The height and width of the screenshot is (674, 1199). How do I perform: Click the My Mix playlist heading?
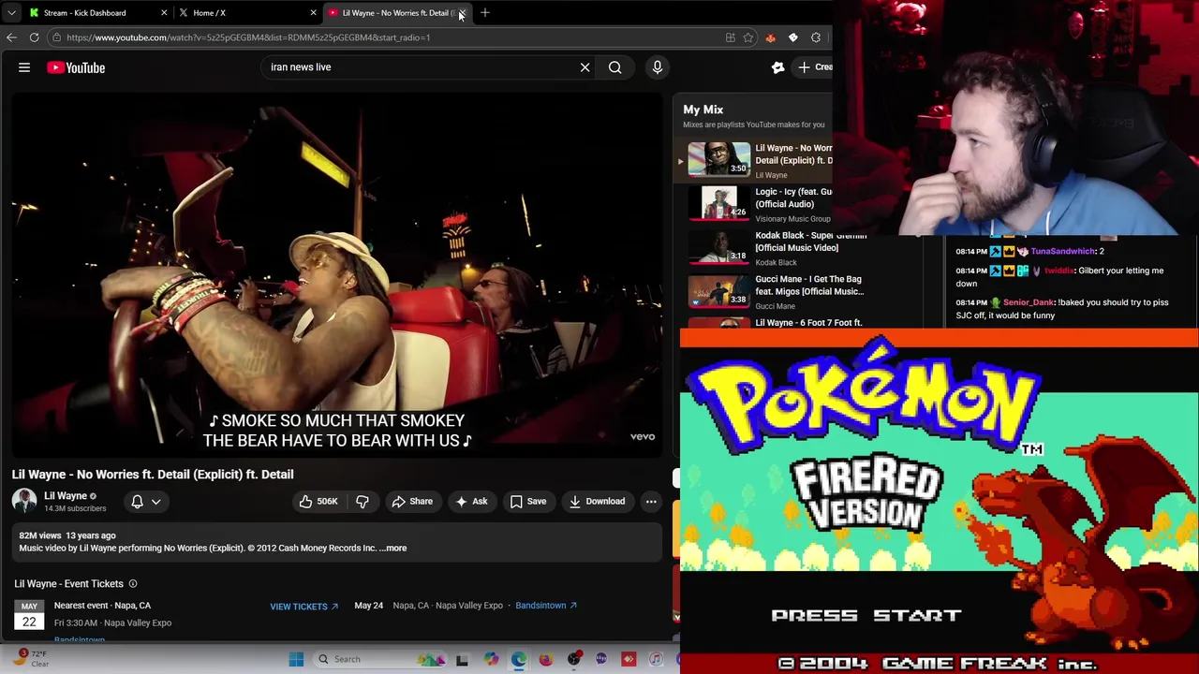703,110
